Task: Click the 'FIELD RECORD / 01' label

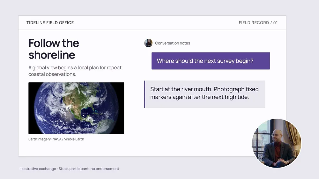Action: (258, 23)
